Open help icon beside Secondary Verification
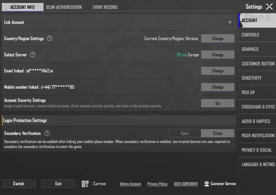 47,133
